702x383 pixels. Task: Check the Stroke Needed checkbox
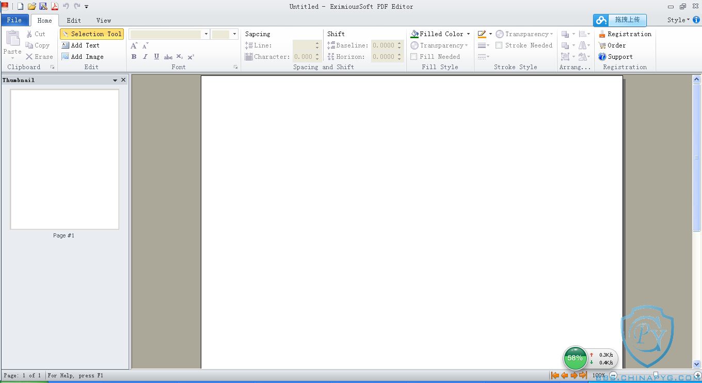[499, 45]
